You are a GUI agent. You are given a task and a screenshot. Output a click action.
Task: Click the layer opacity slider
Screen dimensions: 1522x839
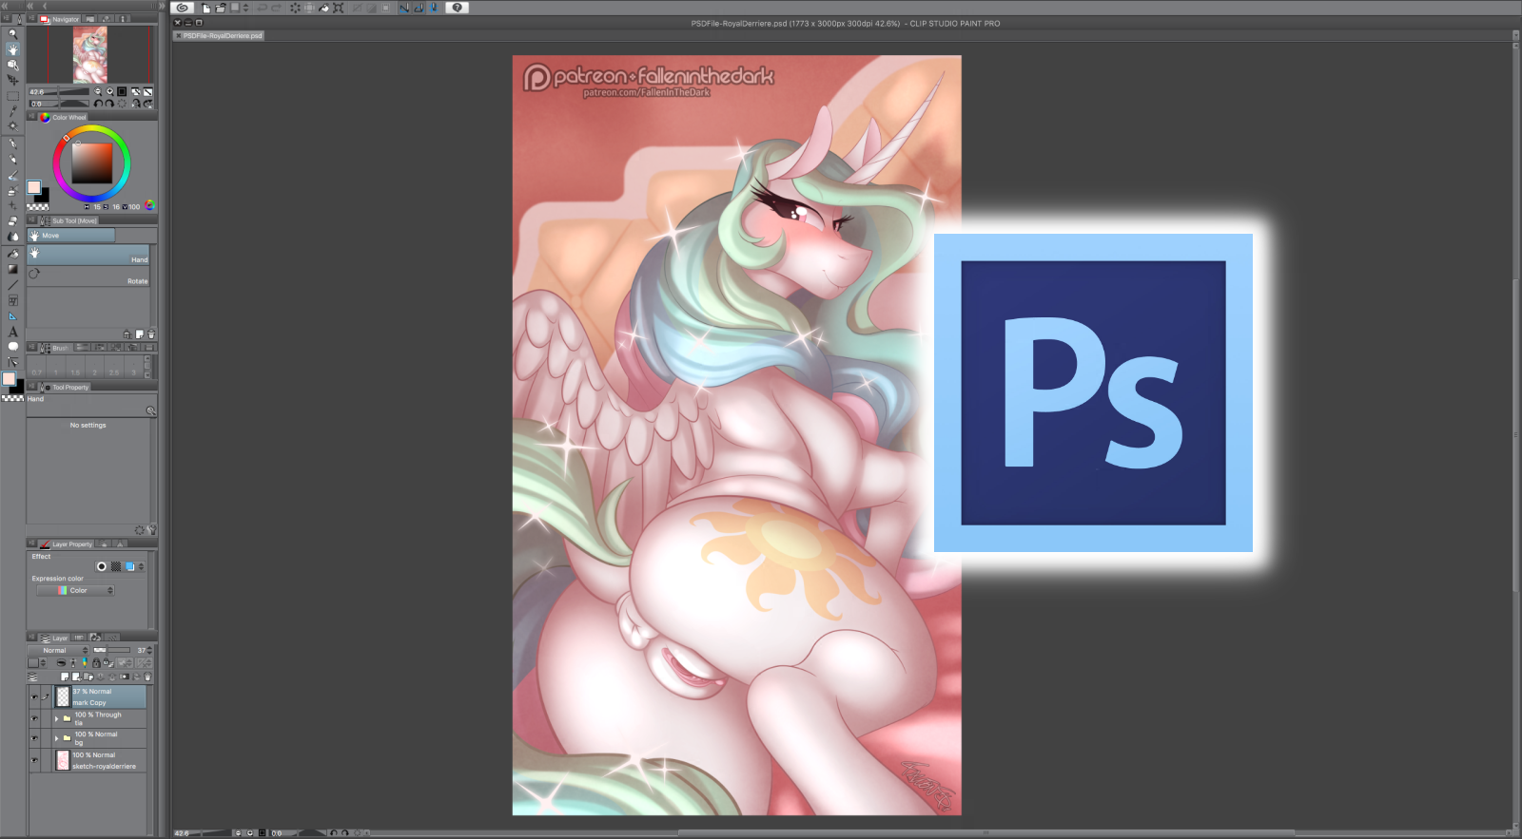click(112, 651)
